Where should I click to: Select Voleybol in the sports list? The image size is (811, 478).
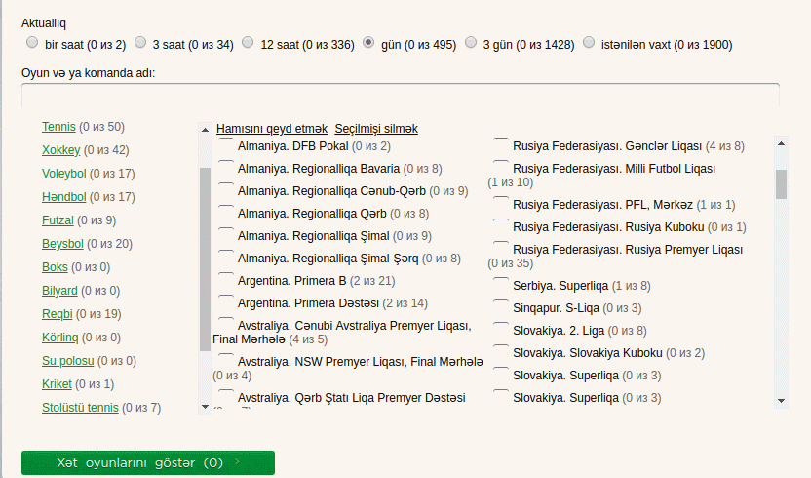pyautogui.click(x=63, y=174)
